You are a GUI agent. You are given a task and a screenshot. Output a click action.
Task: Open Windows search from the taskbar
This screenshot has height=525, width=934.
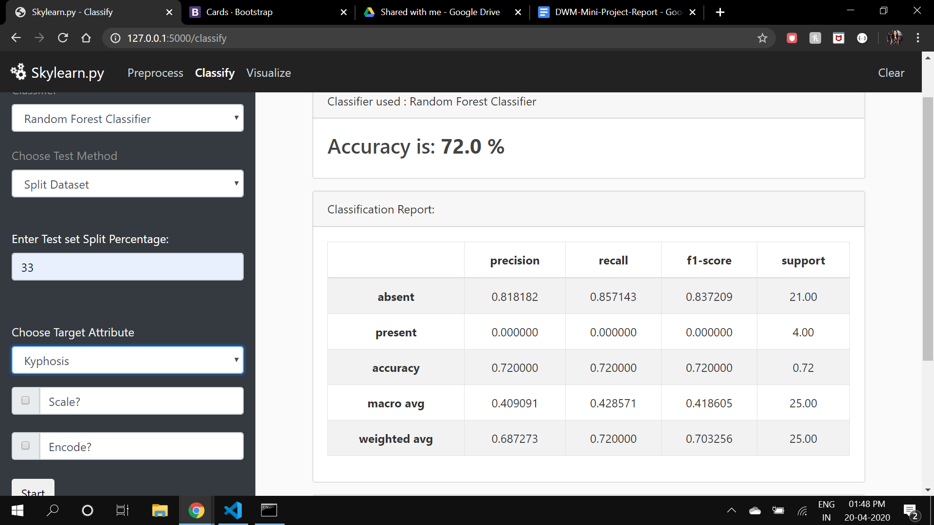[53, 510]
